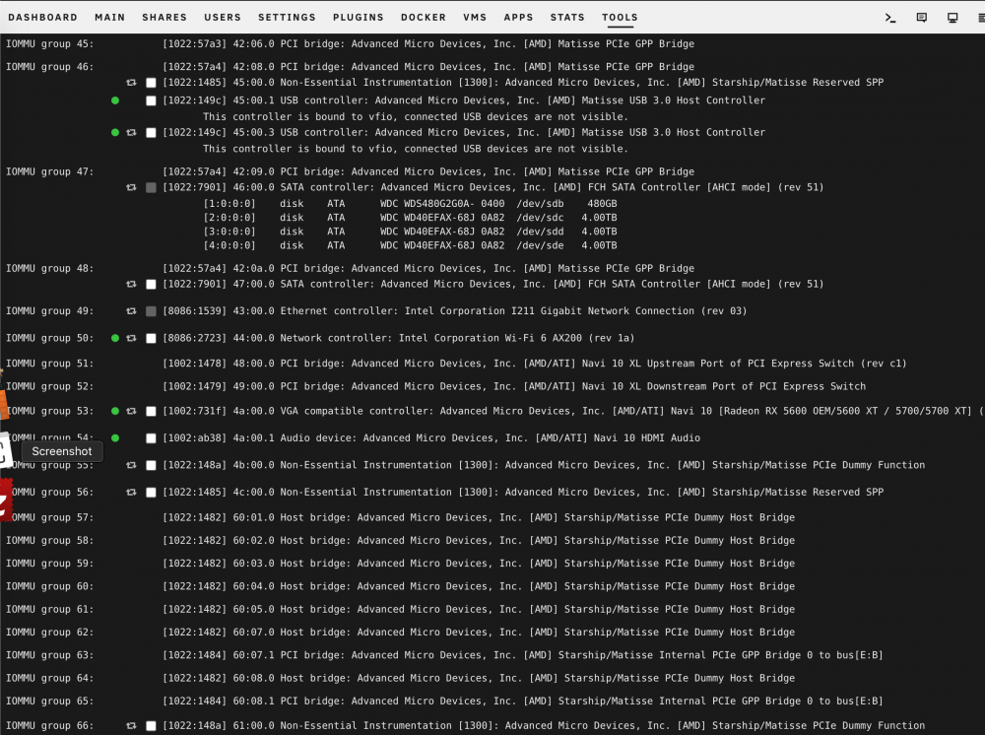Click green status dot for Navi 10 HDMI Audio
Viewport: 985px width, 735px height.
point(115,437)
